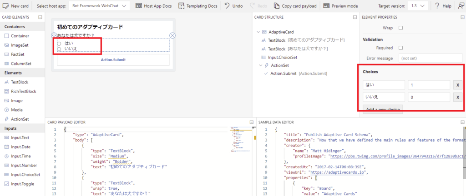This screenshot has width=466, height=196.
Task: Remove the はい choice with X
Action: pos(457,85)
